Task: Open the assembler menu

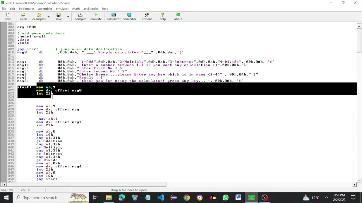Action: click(45, 9)
